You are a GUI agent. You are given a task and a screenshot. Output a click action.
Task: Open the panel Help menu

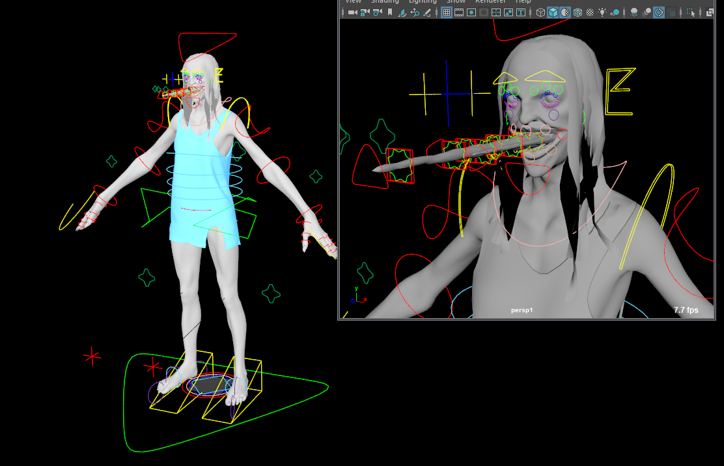point(523,2)
